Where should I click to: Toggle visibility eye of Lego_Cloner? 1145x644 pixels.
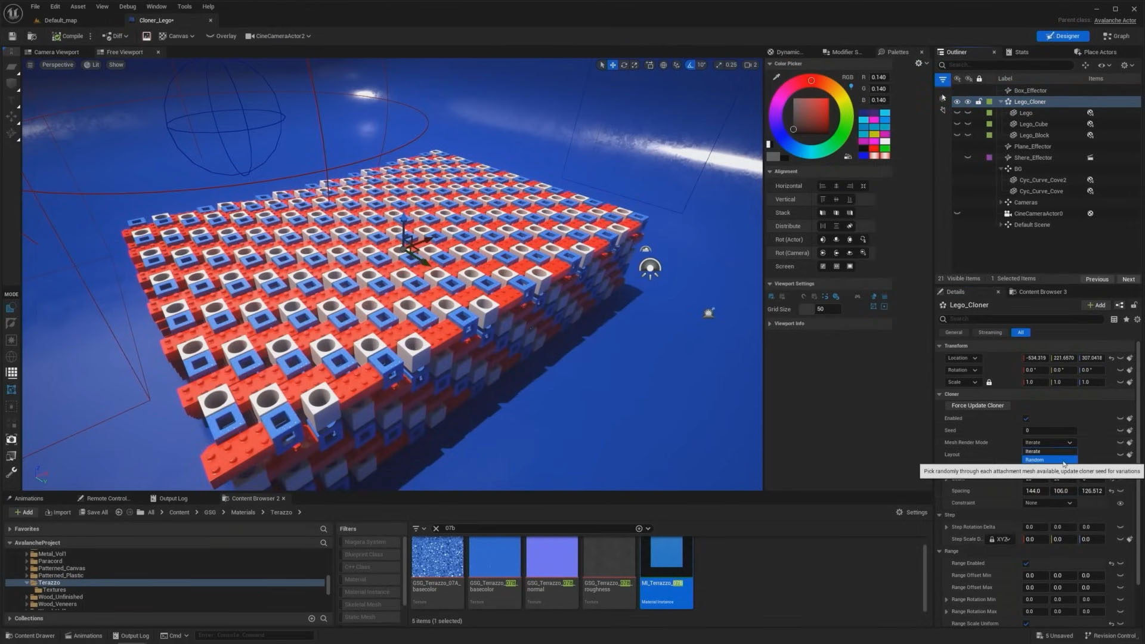[x=957, y=102]
